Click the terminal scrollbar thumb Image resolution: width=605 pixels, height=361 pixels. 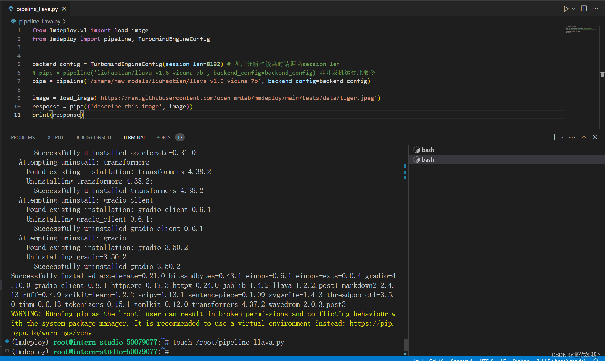click(406, 345)
